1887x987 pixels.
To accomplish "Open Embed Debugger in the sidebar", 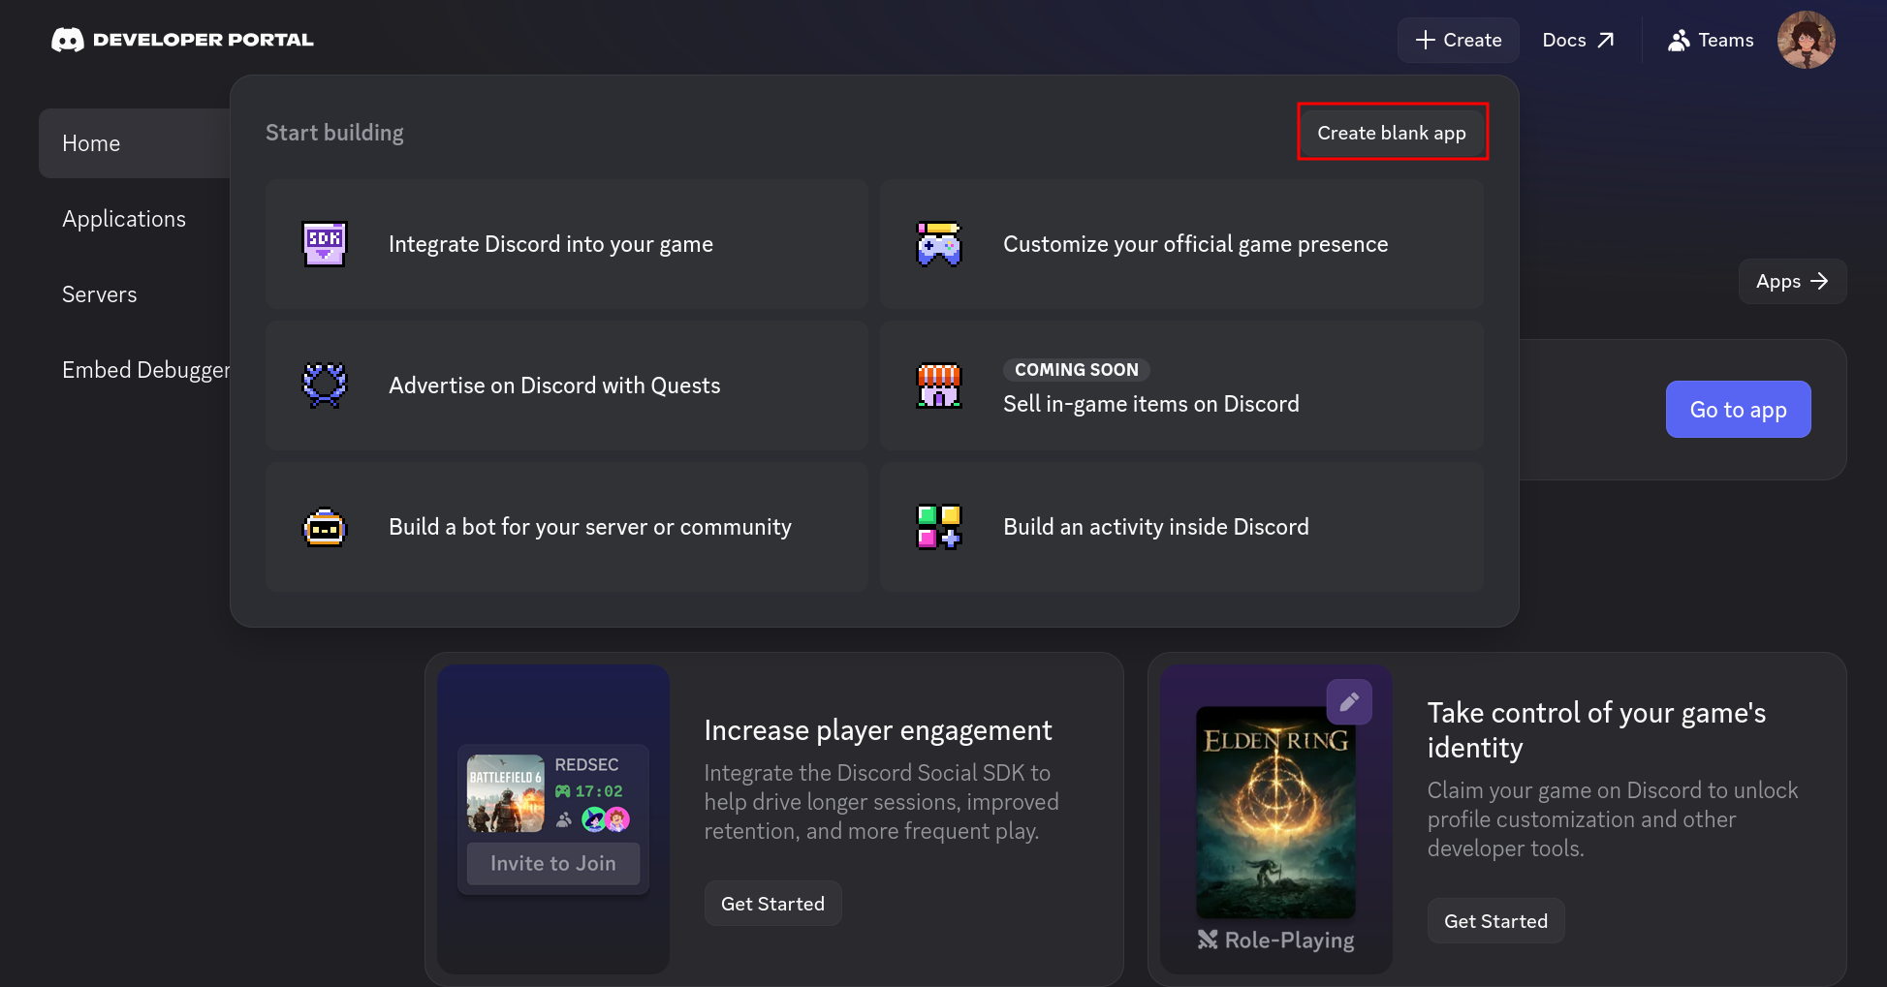I will 146,370.
